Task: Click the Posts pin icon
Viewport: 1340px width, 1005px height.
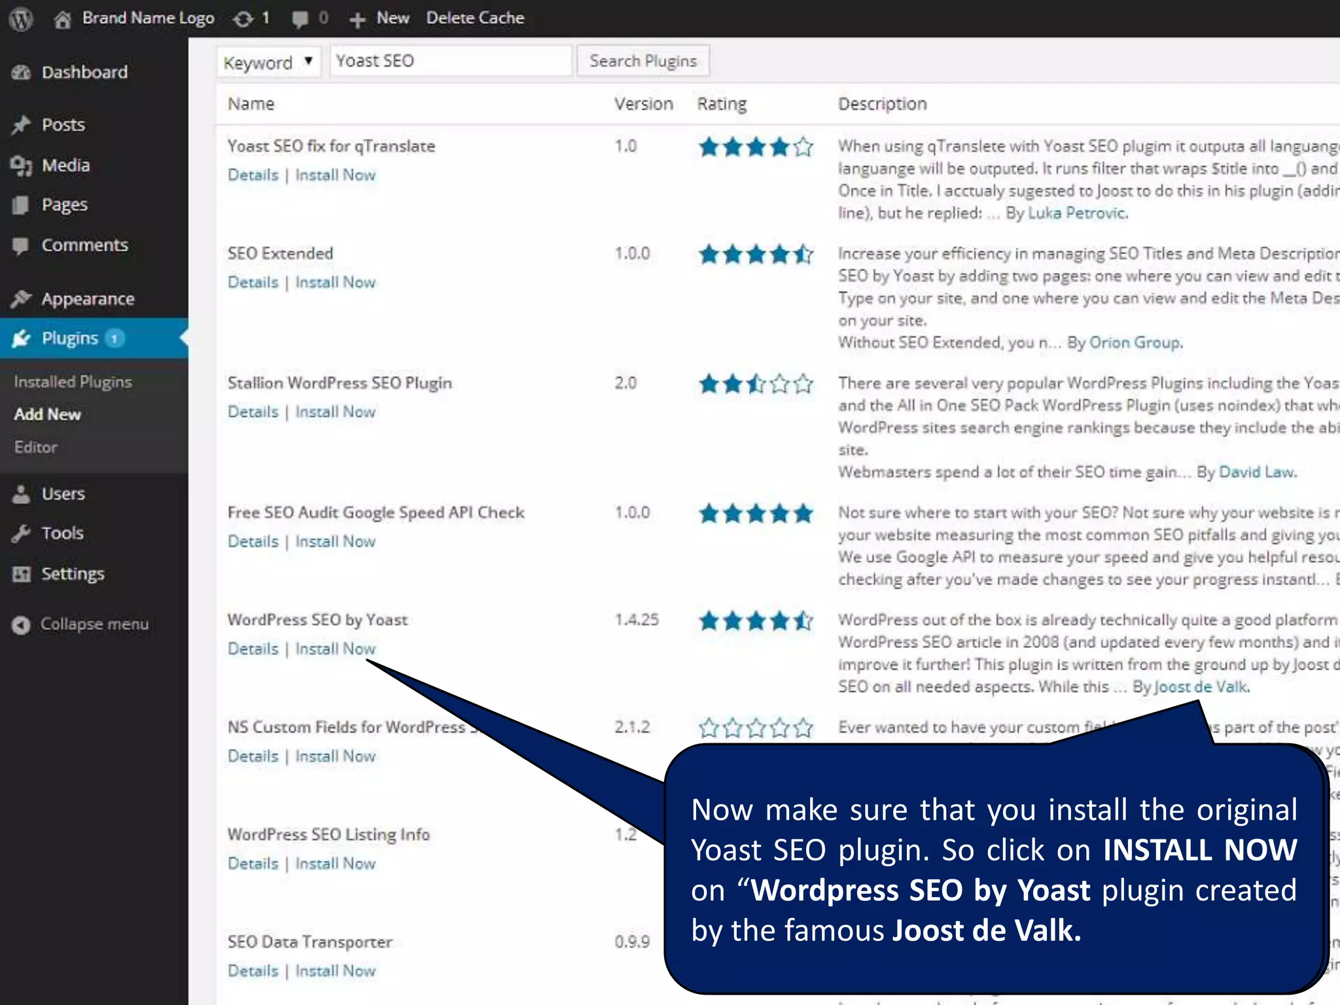Action: (21, 124)
